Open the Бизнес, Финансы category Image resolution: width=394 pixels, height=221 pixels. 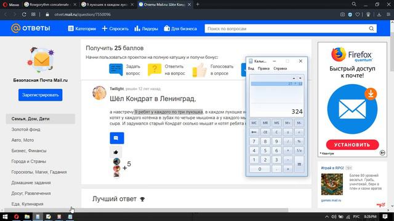(x=29, y=151)
